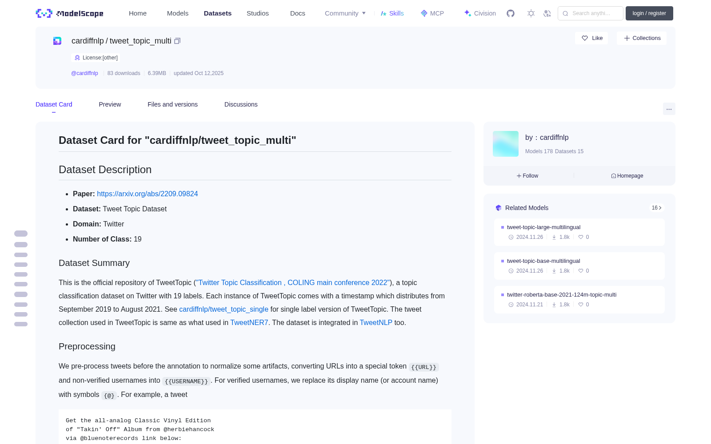Image resolution: width=711 pixels, height=444 pixels.
Task: Click the 'Preprocessing' heading
Action: (x=87, y=346)
